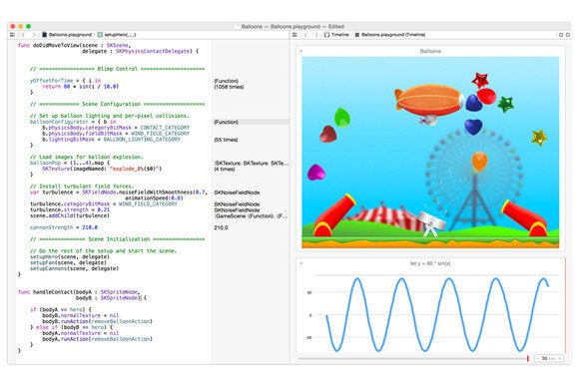Select the highlighted '(Function)' result row
Viewport: 579px width, 387px height.
(x=251, y=122)
